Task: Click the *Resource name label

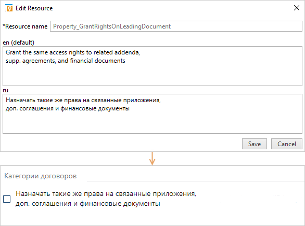Action: tap(25, 26)
